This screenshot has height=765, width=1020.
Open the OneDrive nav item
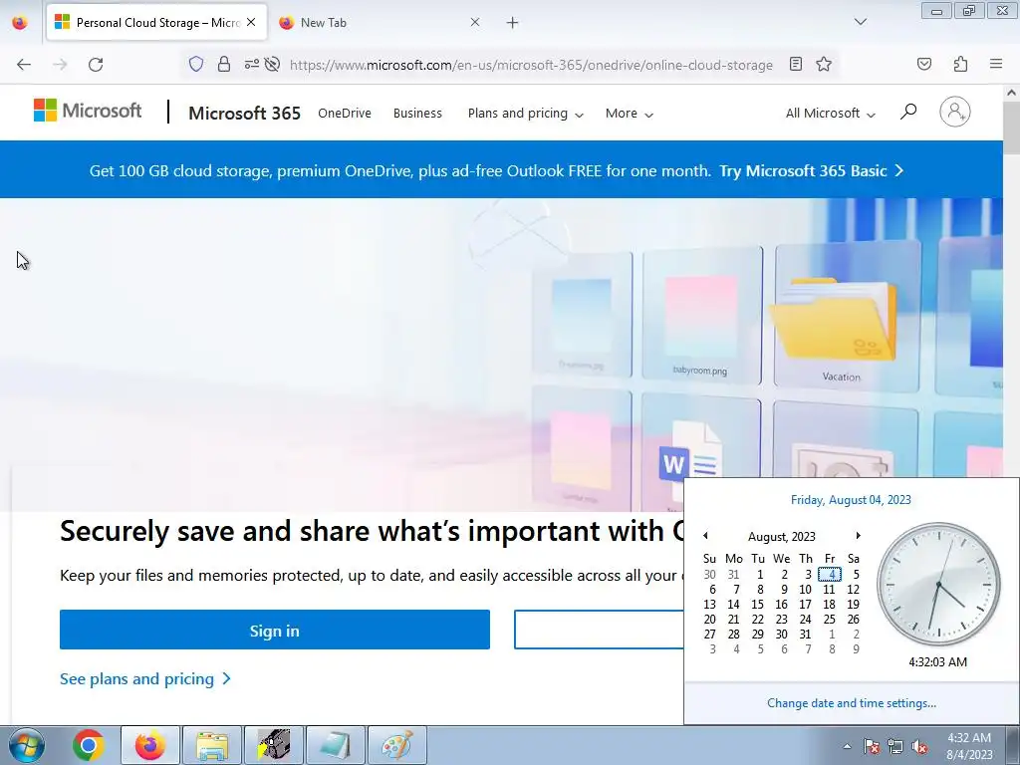click(344, 114)
